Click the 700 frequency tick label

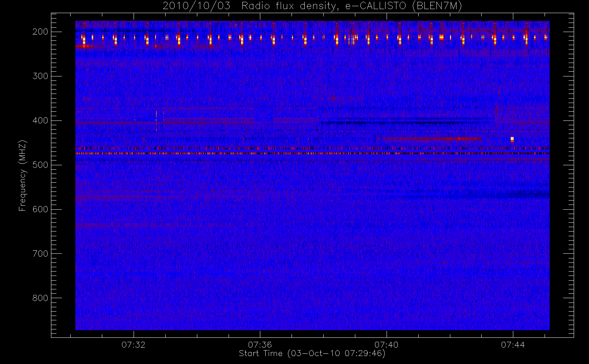(40, 254)
